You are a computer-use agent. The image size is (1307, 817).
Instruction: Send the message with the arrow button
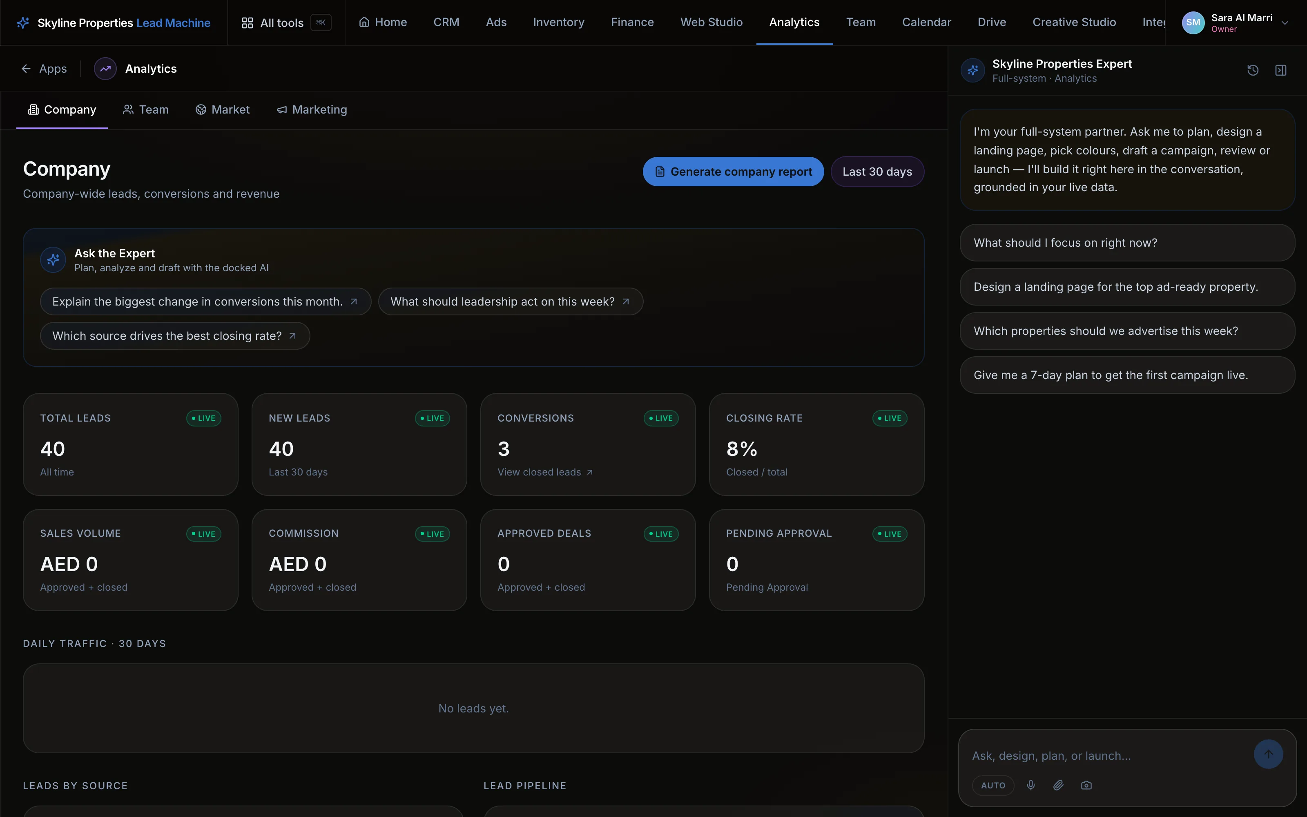tap(1268, 754)
